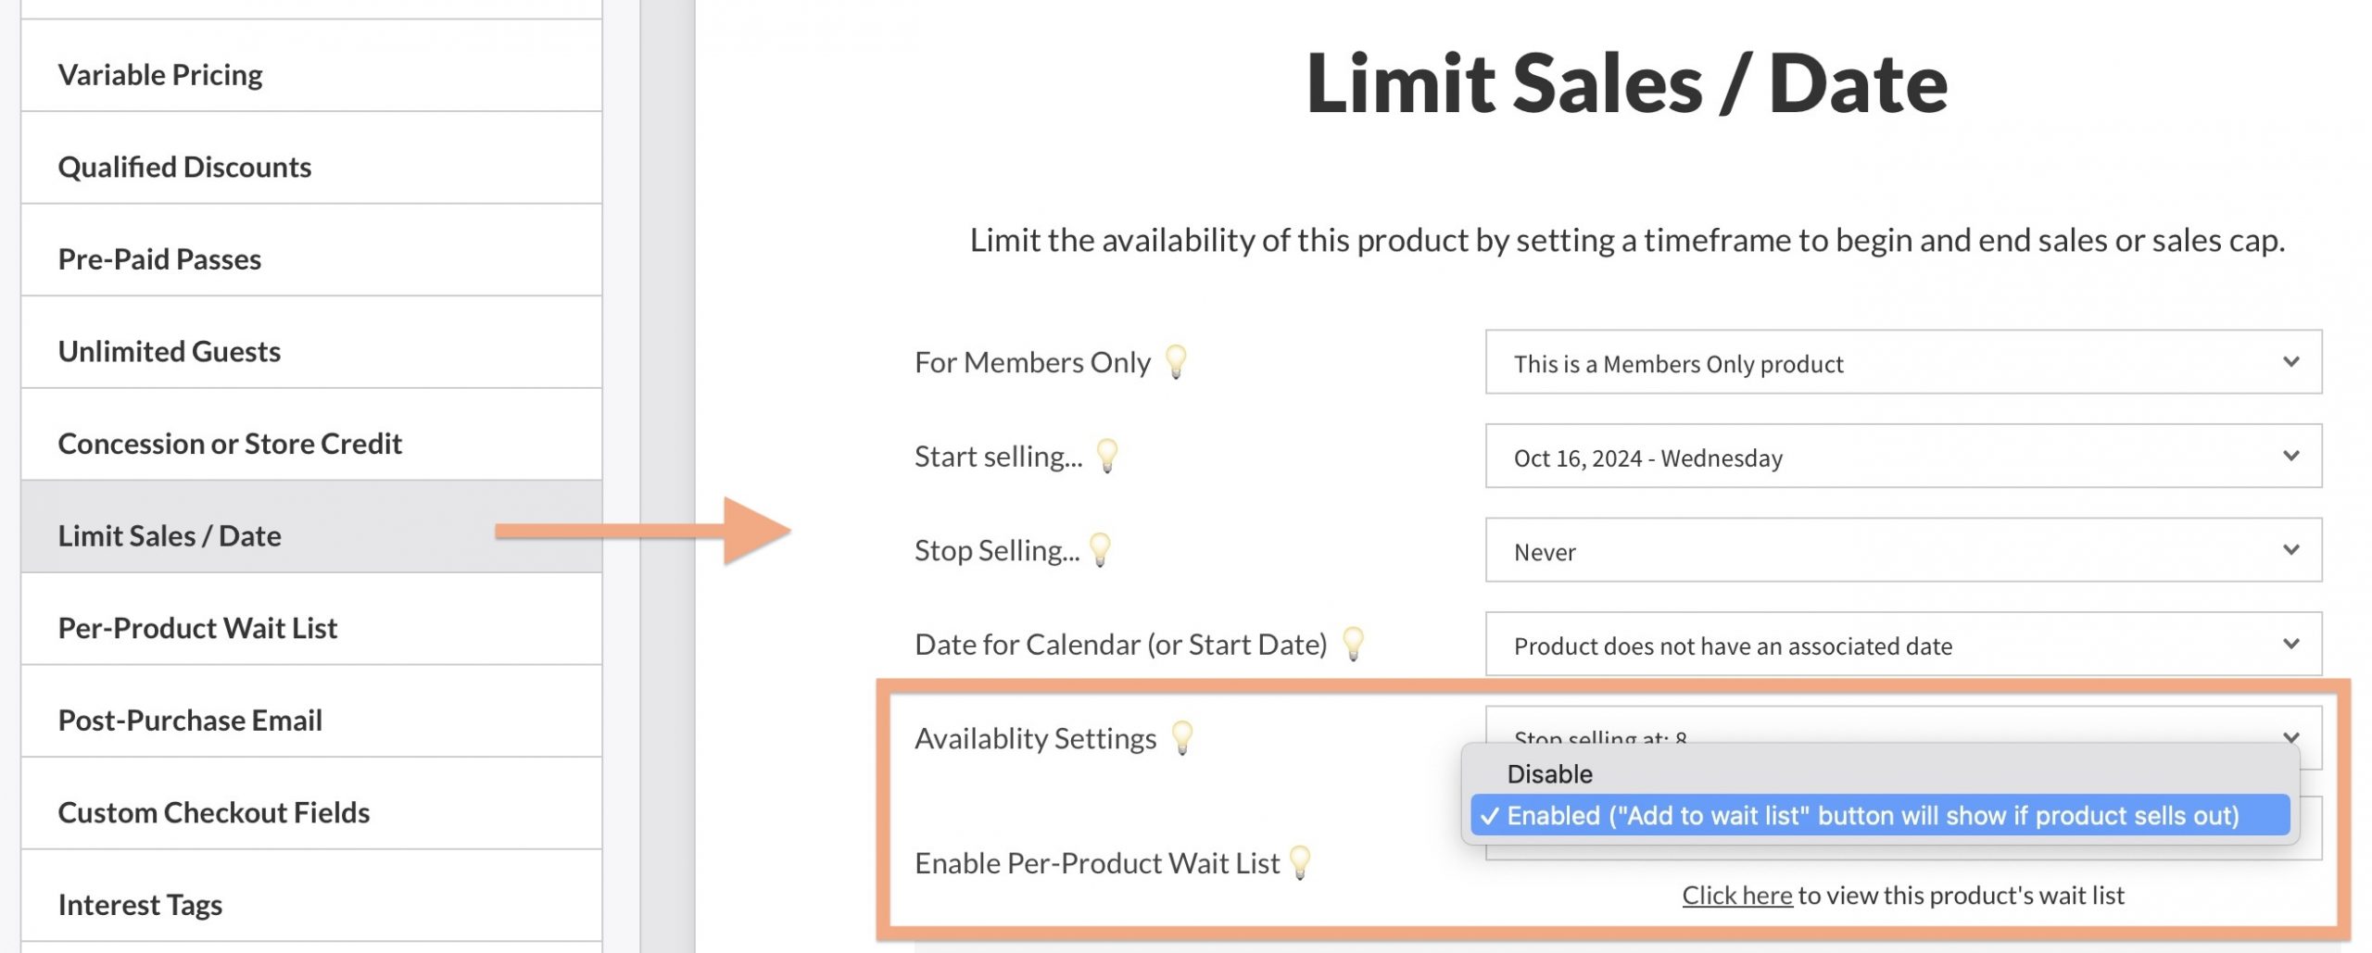Image resolution: width=2372 pixels, height=953 pixels.
Task: Click the 'Click here' wait list link
Action: pyautogui.click(x=1736, y=896)
